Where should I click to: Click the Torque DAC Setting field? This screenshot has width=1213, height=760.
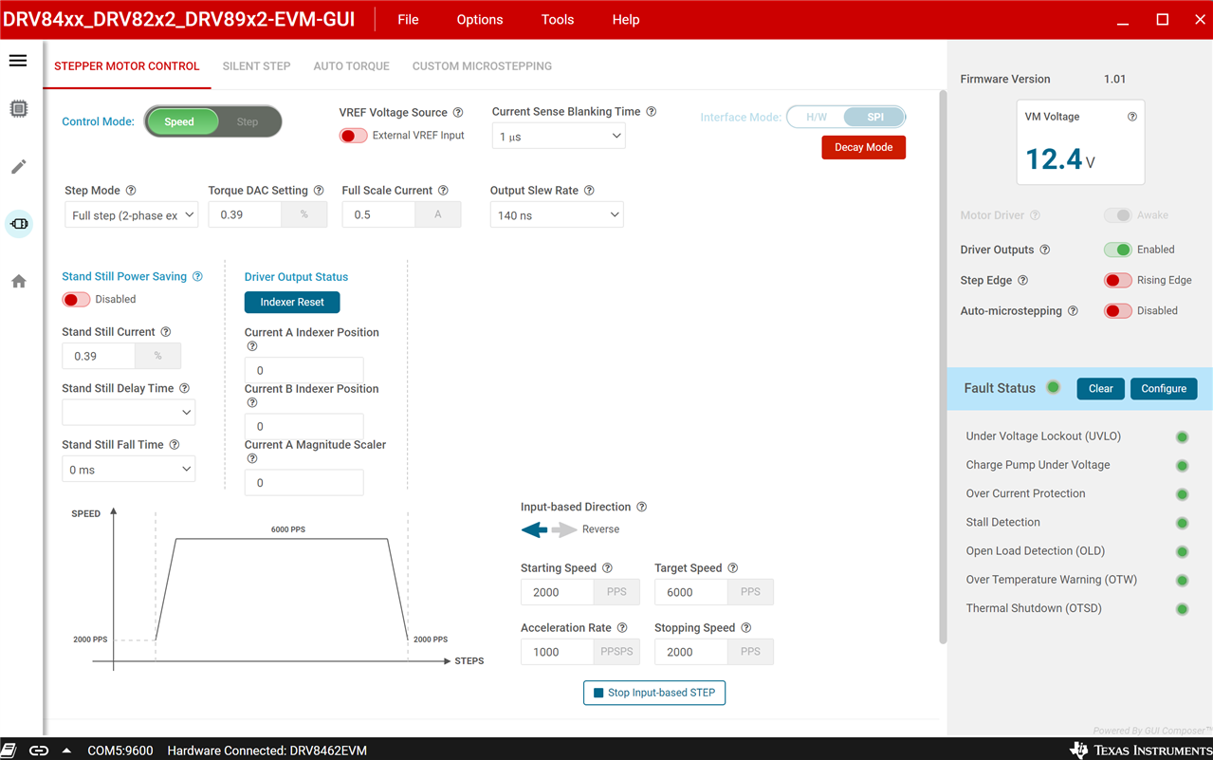coord(246,215)
